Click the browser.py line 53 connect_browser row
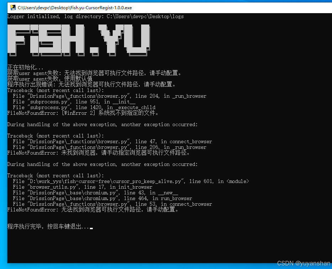This screenshot has width=332, height=269. [112, 204]
